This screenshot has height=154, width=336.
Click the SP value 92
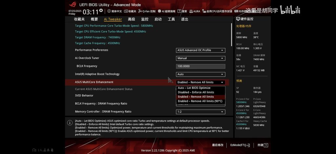click(238, 92)
